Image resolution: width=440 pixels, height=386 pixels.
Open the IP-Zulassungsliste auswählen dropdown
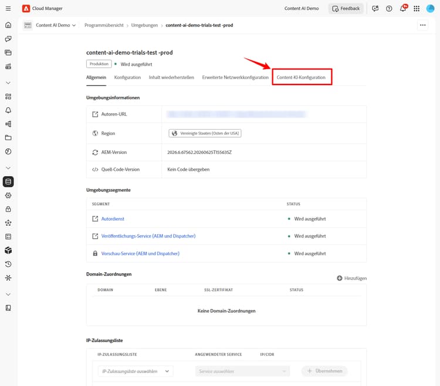[136, 371]
